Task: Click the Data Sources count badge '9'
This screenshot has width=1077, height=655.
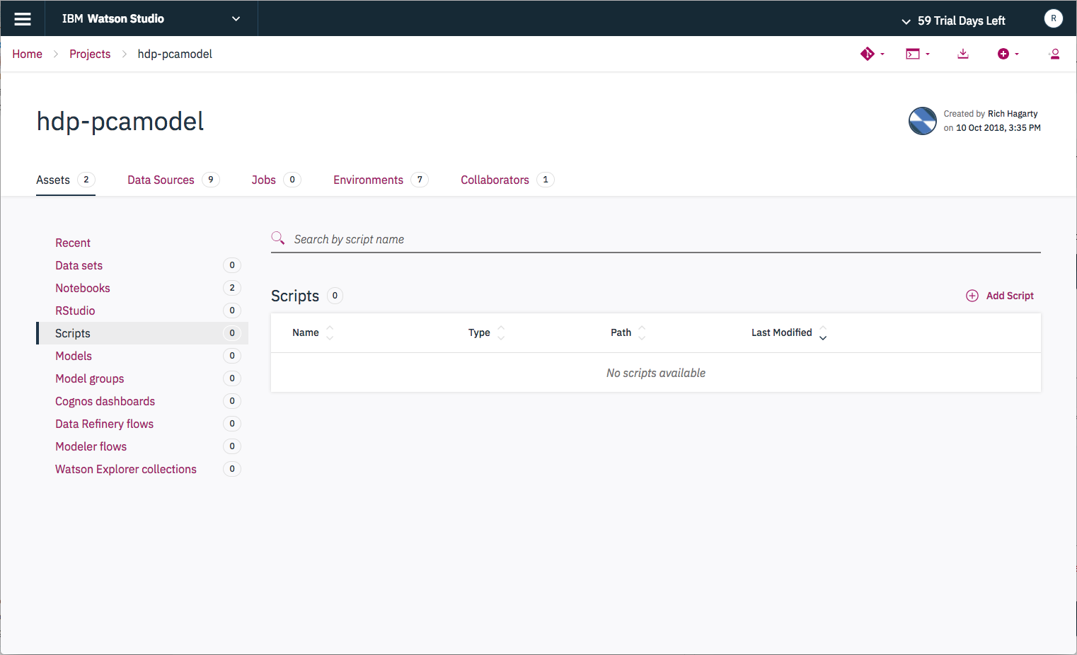Action: tap(211, 180)
